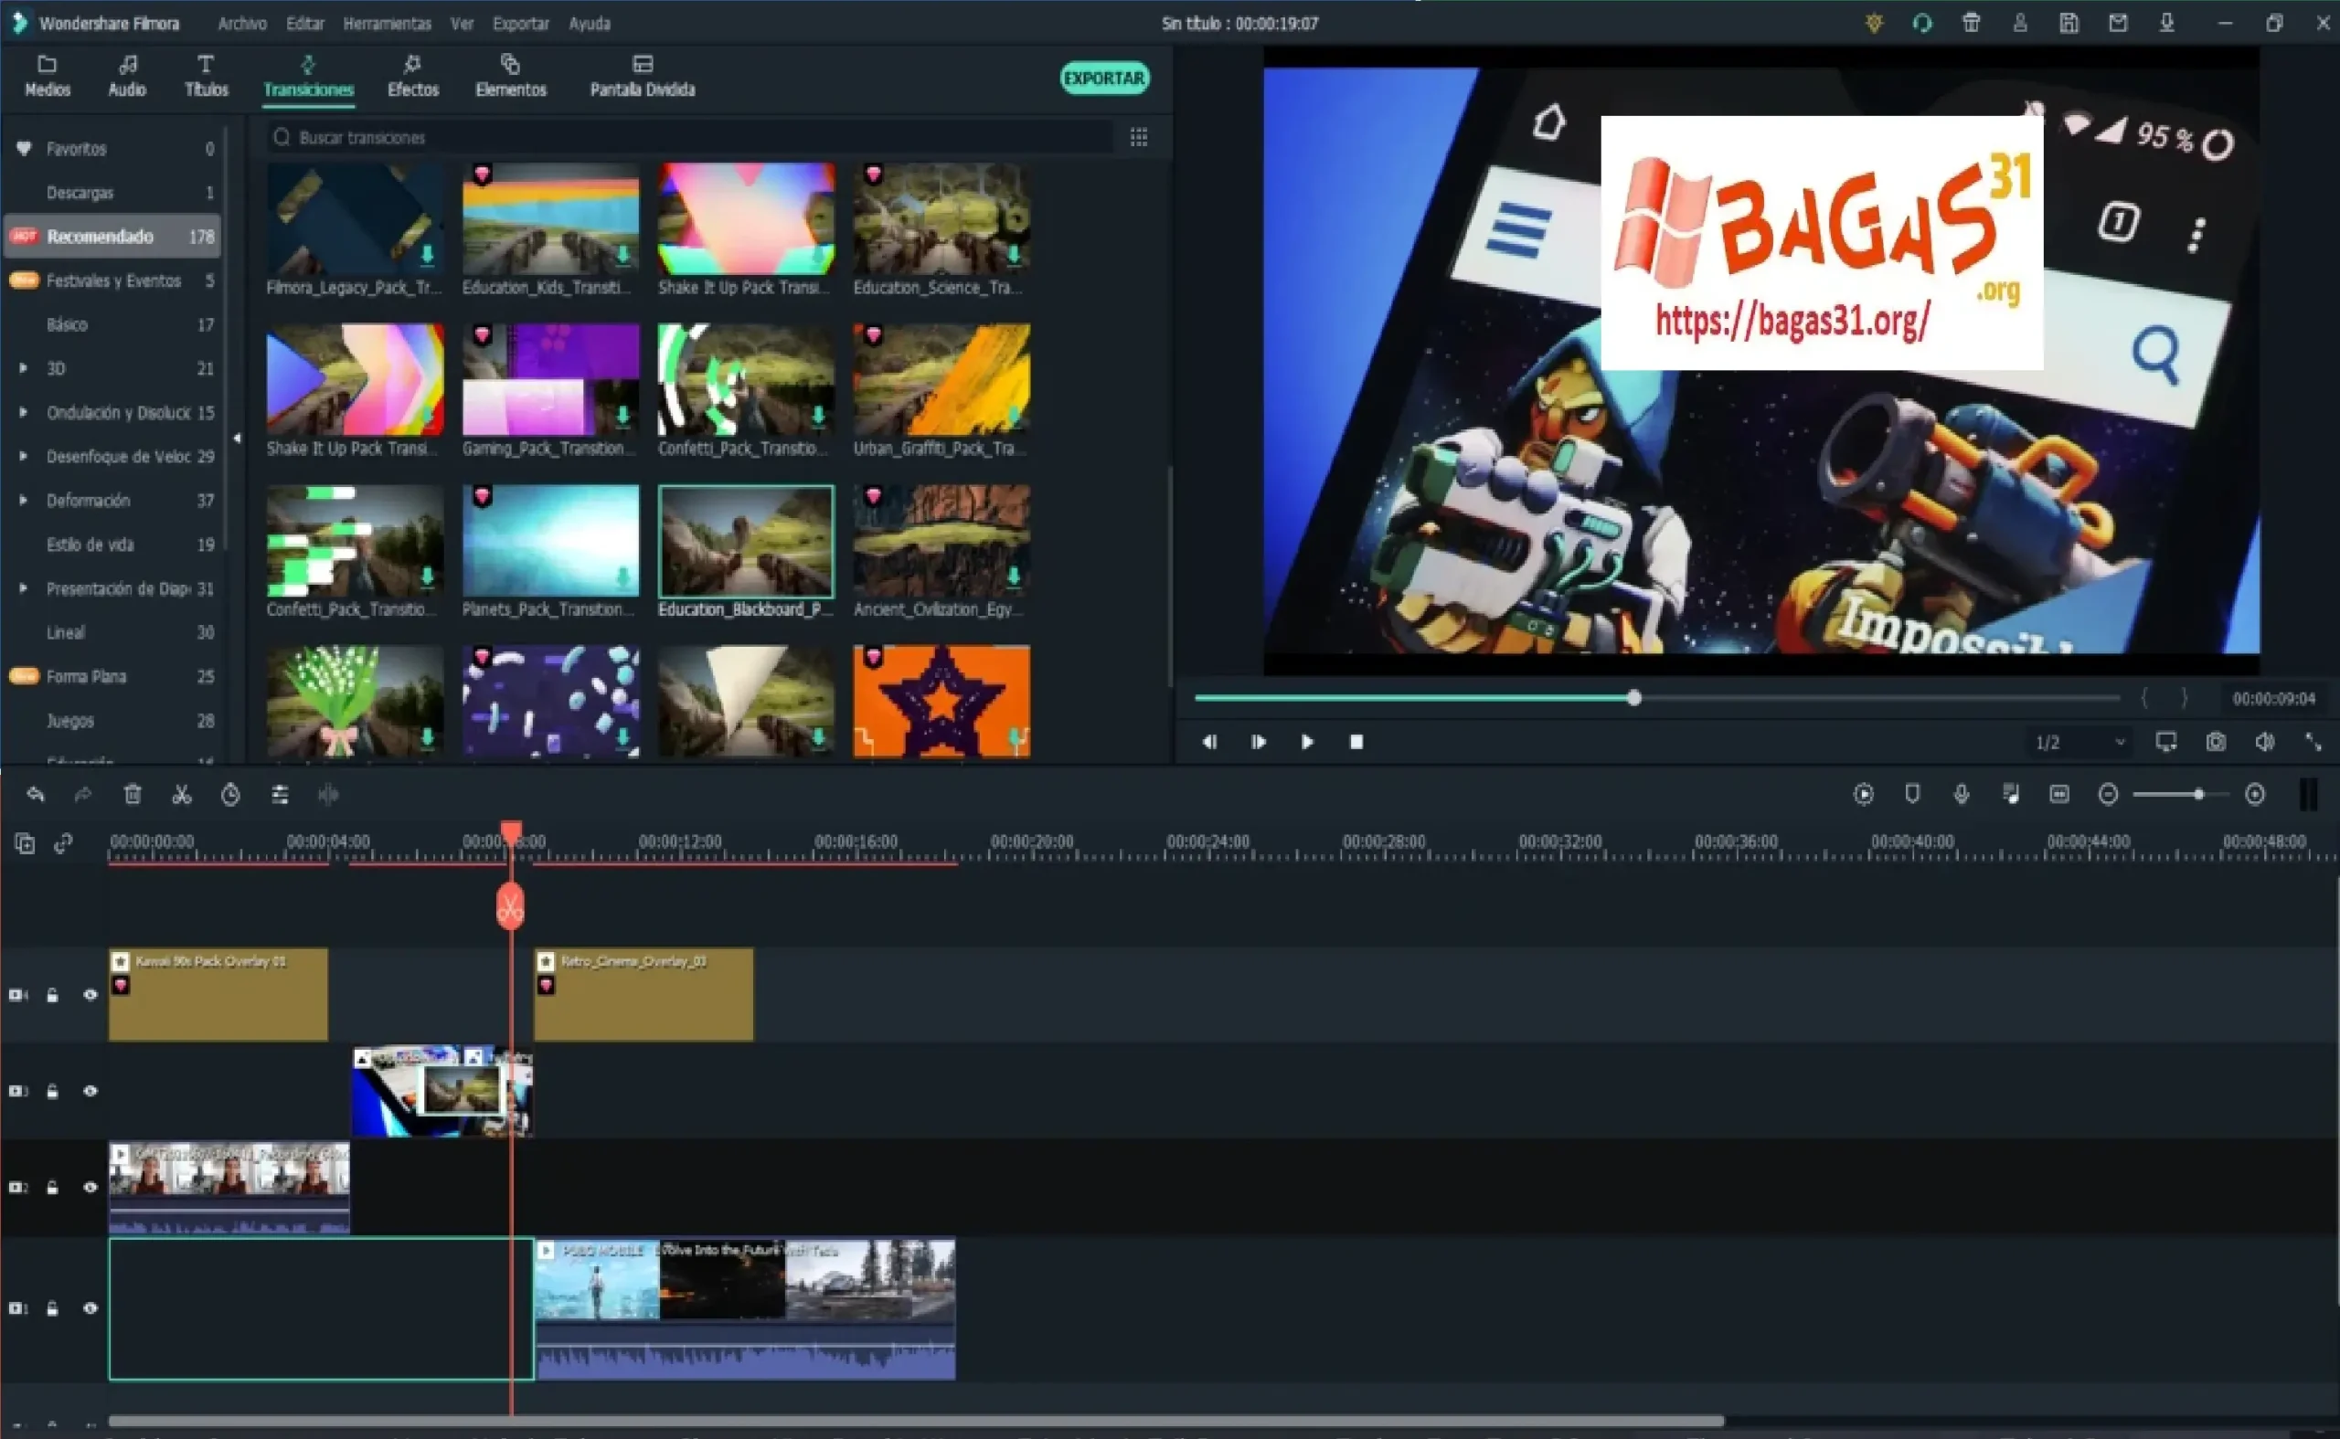The height and width of the screenshot is (1439, 2340).
Task: Expand the 3D transitions category
Action: 24,368
